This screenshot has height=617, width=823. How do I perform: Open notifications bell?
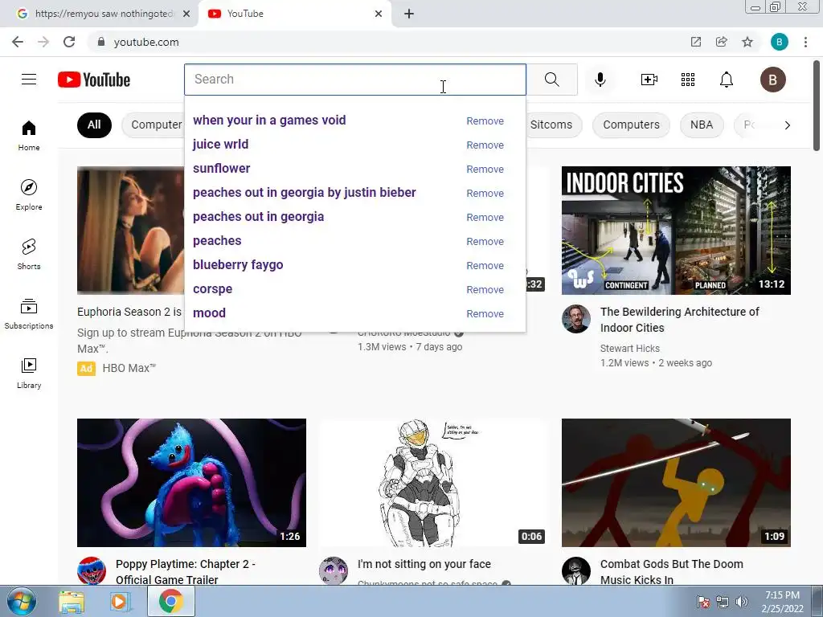727,80
